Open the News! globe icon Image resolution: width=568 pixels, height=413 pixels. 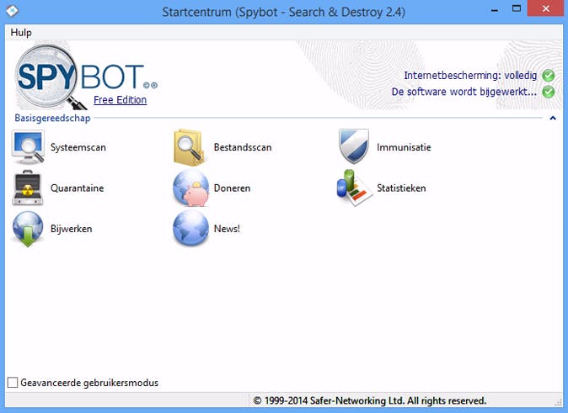click(191, 229)
